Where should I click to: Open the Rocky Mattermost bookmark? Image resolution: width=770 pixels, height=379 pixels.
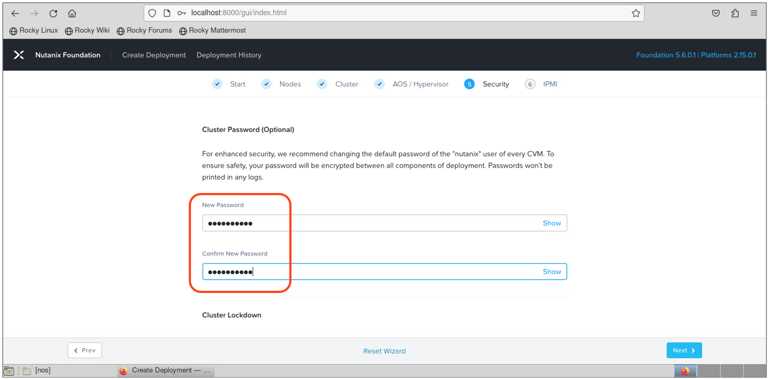[x=212, y=31]
